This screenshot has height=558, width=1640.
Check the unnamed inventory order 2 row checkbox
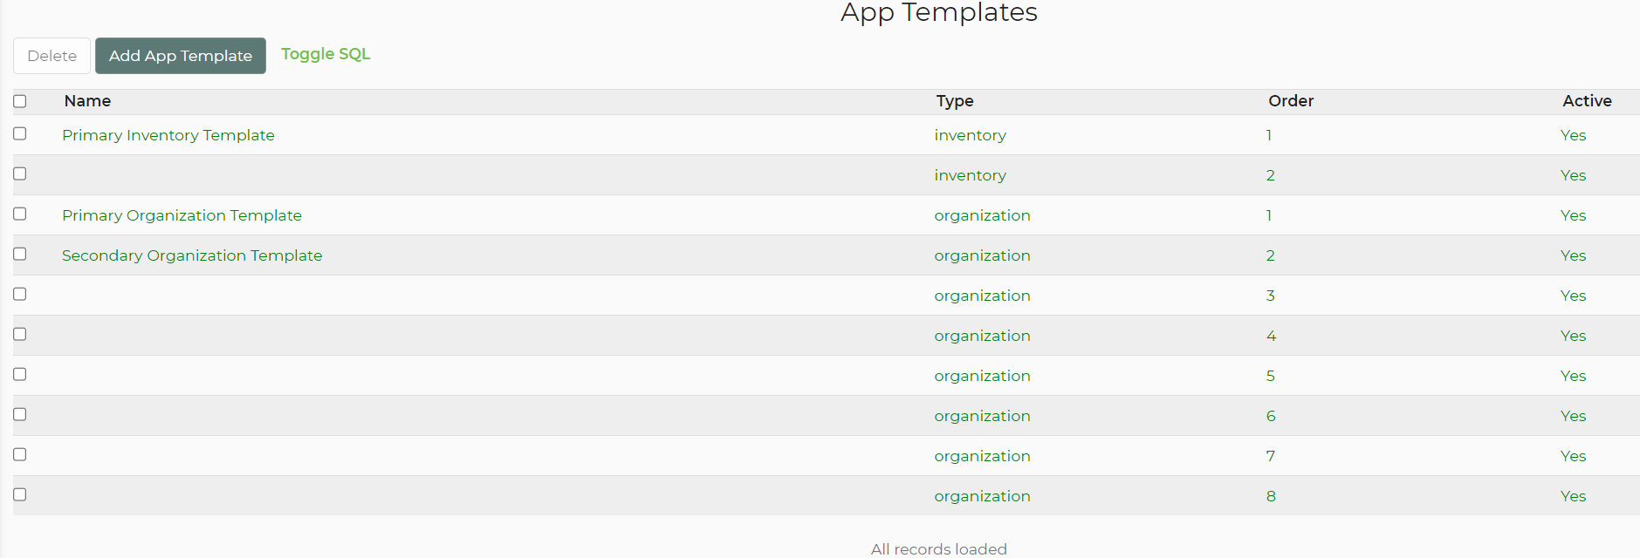(x=20, y=174)
